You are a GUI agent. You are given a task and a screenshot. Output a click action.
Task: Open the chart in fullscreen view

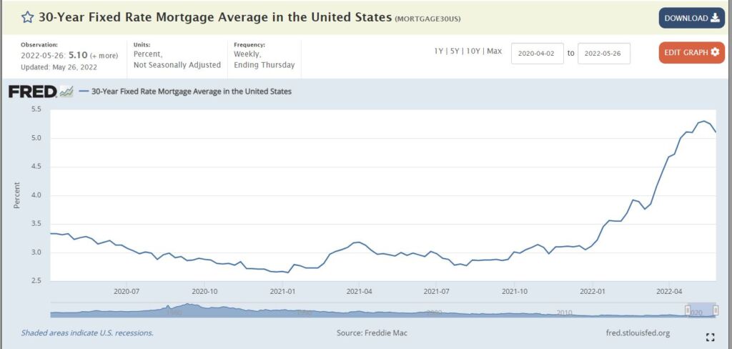point(710,337)
